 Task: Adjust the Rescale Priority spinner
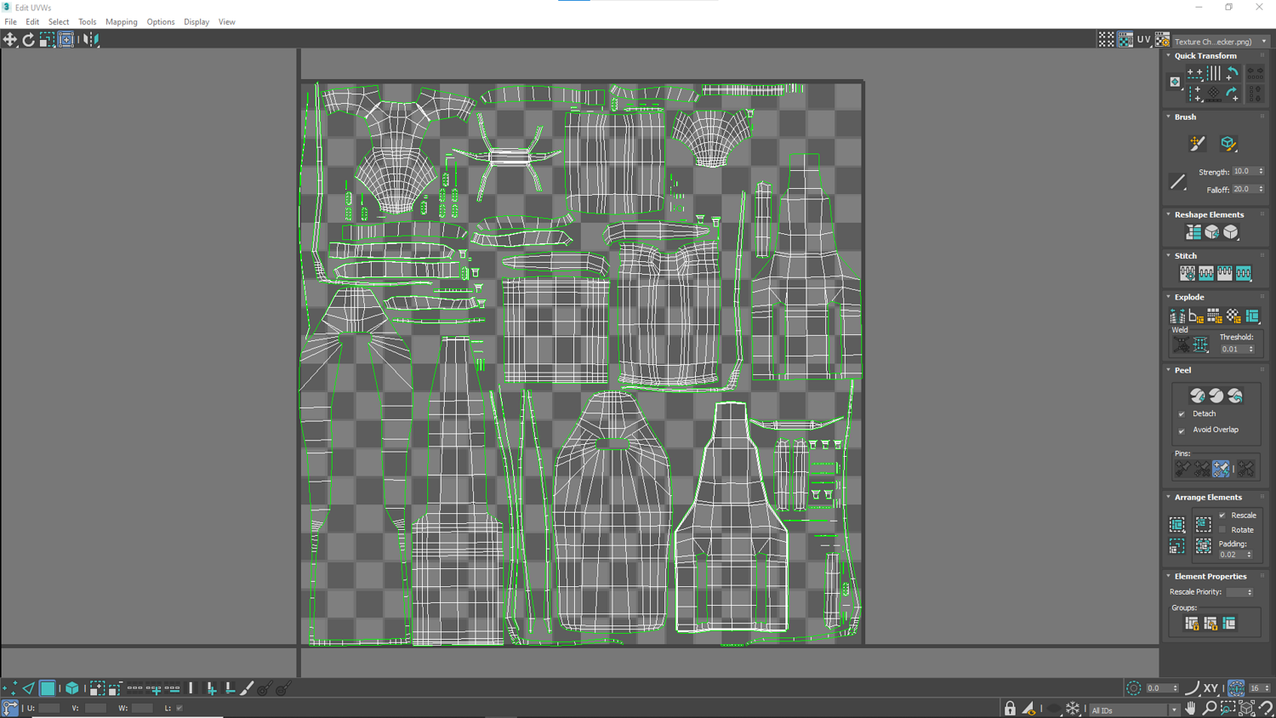click(1250, 592)
